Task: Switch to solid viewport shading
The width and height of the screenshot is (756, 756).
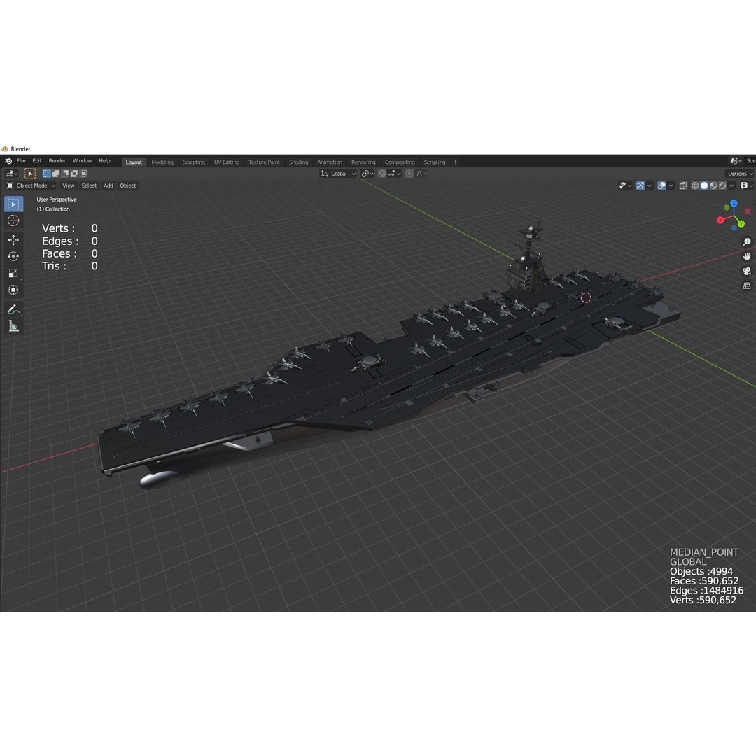Action: (x=704, y=185)
